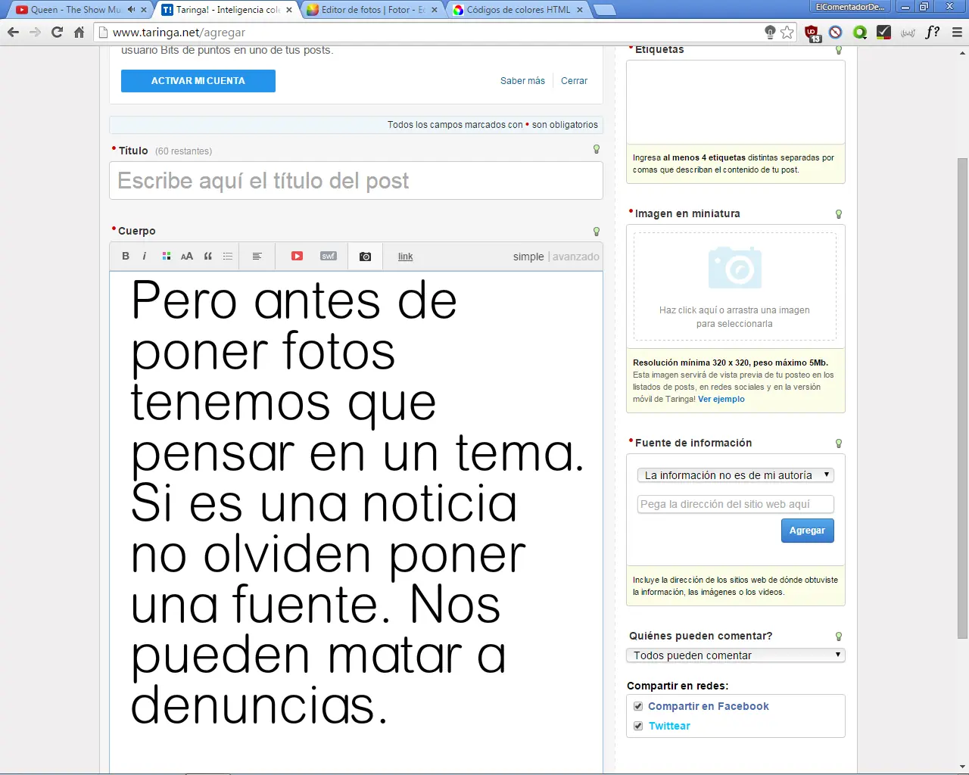The image size is (969, 775).
Task: Go to the browser home page
Action: (x=79, y=33)
